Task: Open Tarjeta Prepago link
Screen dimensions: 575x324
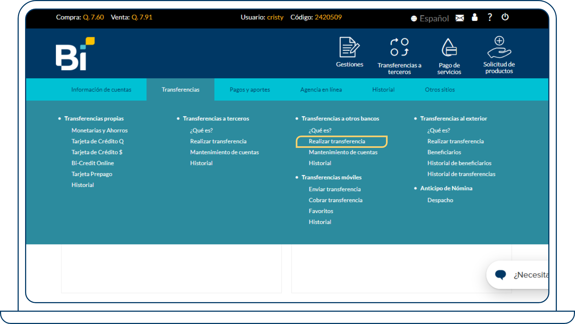Action: (x=92, y=174)
